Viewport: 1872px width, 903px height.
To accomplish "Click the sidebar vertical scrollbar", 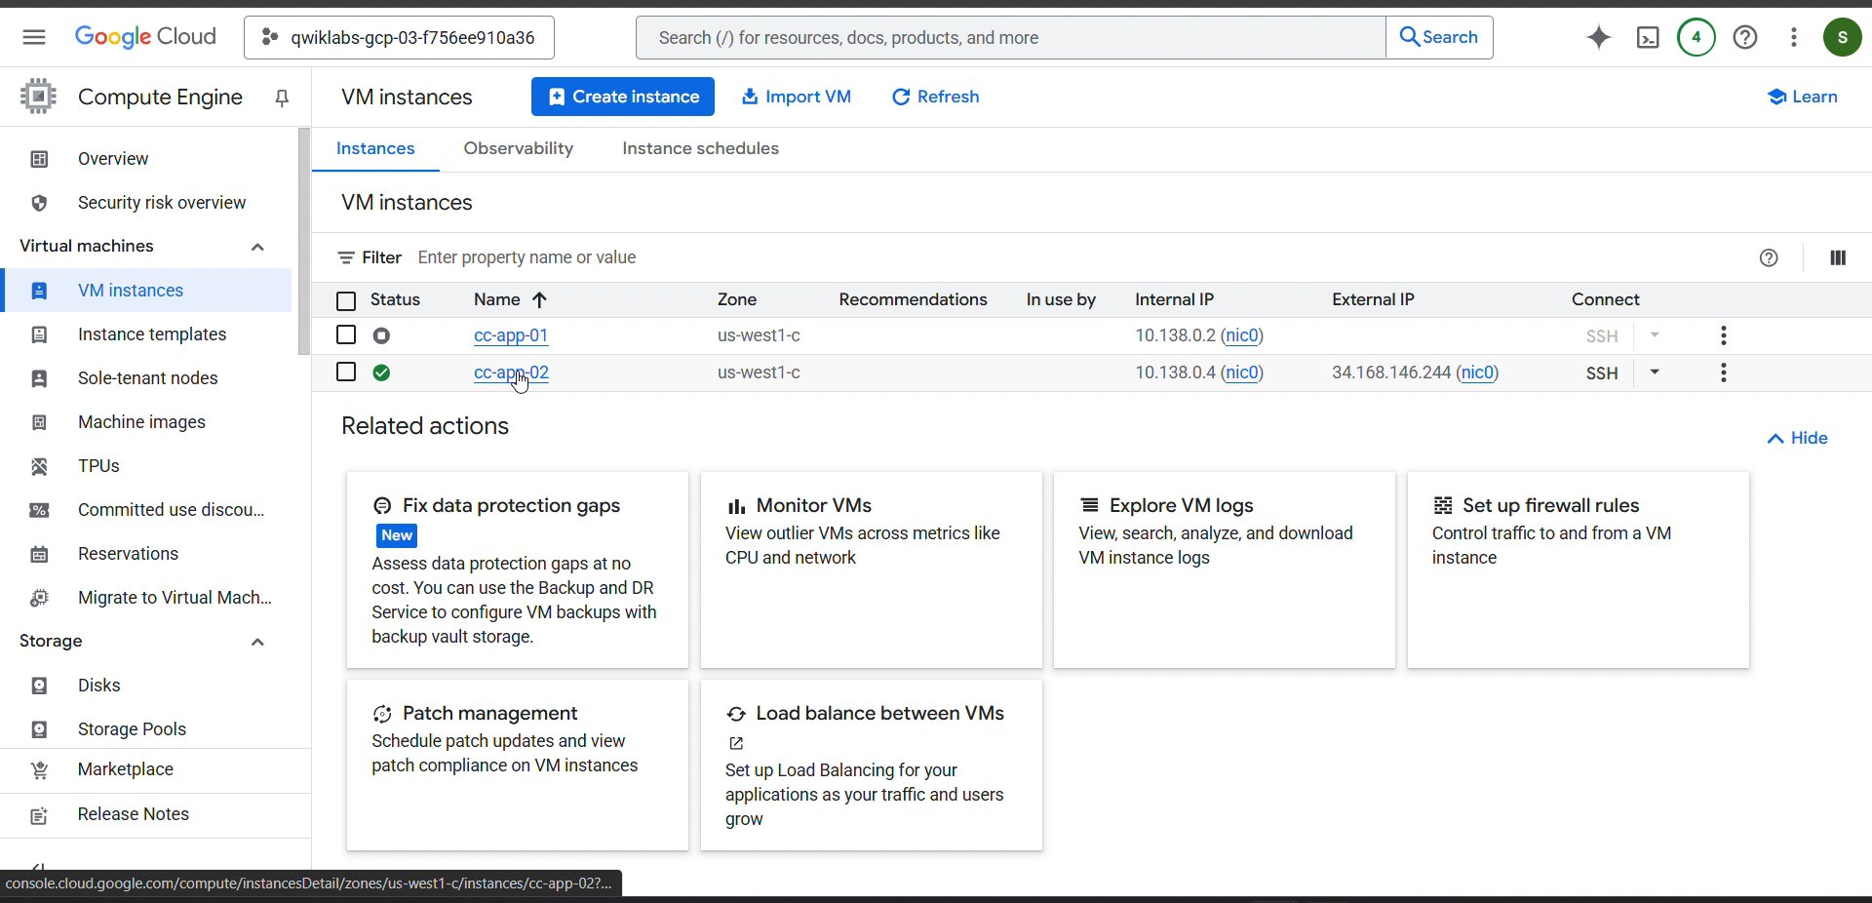I will pyautogui.click(x=304, y=241).
